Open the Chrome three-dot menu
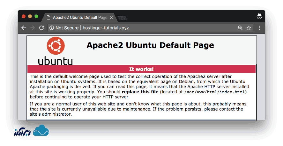Viewport: 283px width, 146px height. tap(259, 28)
